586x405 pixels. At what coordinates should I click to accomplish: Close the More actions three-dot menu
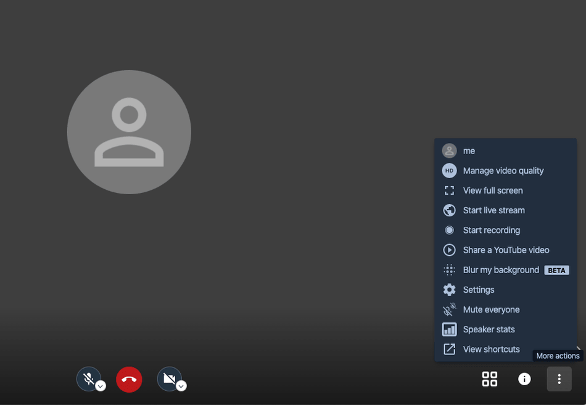559,379
